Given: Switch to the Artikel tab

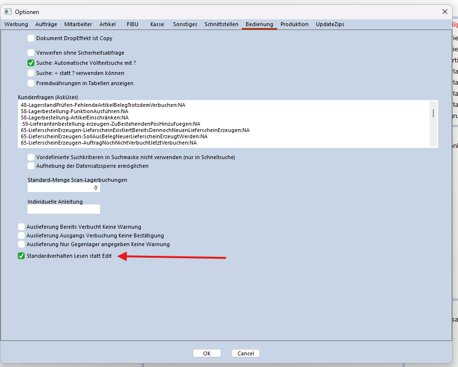Looking at the screenshot, I should [x=107, y=24].
